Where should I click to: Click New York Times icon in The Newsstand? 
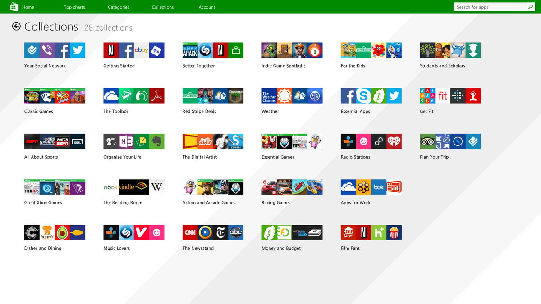point(221,232)
